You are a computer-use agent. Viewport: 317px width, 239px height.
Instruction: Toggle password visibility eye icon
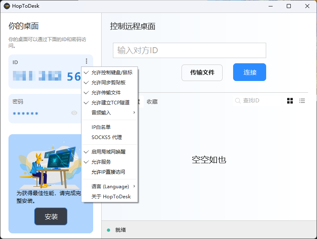(74, 113)
